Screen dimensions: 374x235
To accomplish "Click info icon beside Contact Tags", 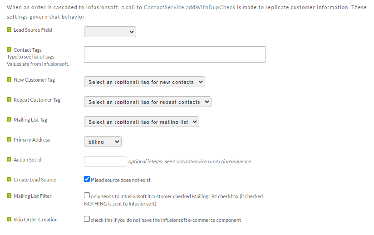I will pyautogui.click(x=9, y=49).
